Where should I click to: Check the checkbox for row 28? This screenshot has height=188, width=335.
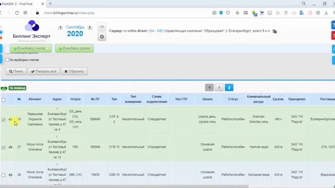pos(4,175)
